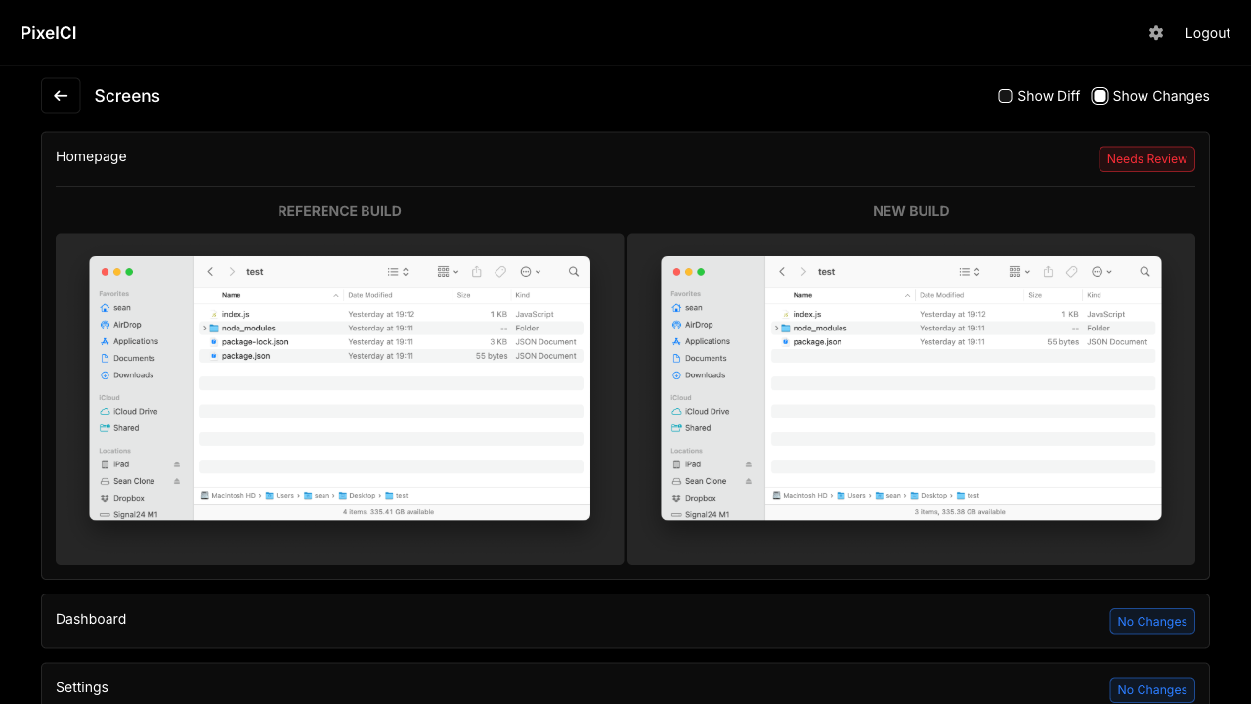
Task: Click the Dashboard No Changes badge
Action: point(1151,622)
